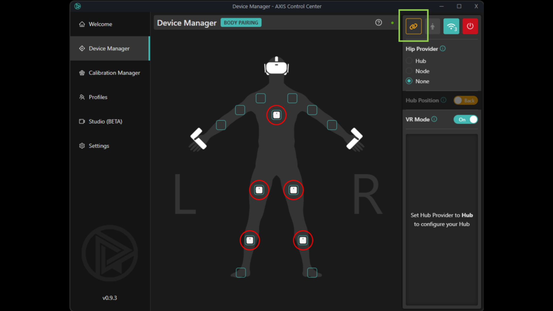Go to the Profiles page

click(x=98, y=97)
